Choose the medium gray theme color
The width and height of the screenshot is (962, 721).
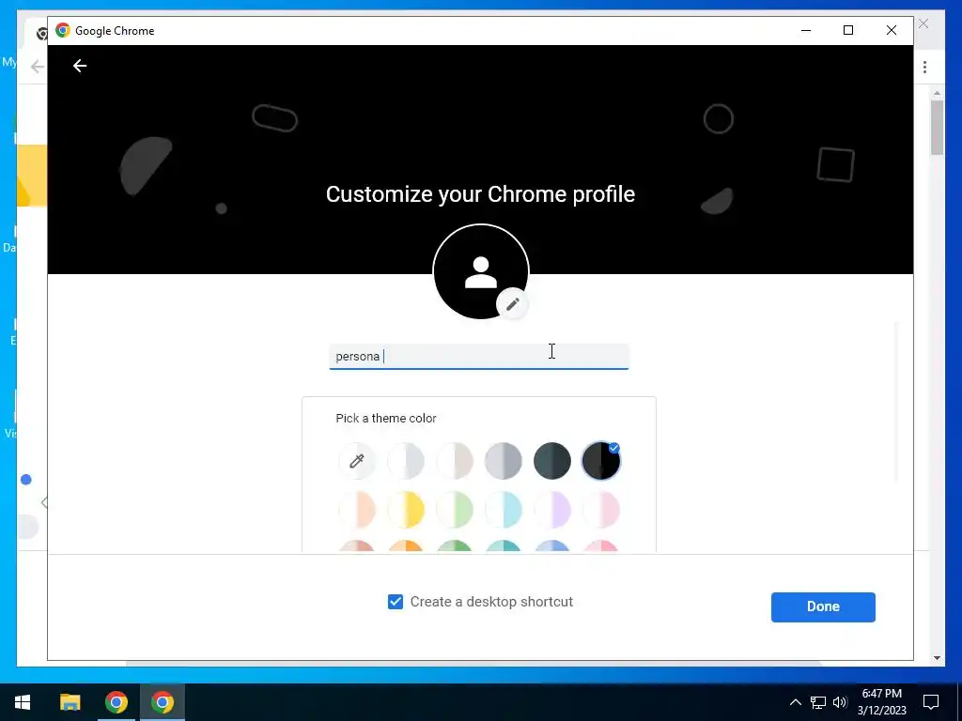tap(504, 461)
